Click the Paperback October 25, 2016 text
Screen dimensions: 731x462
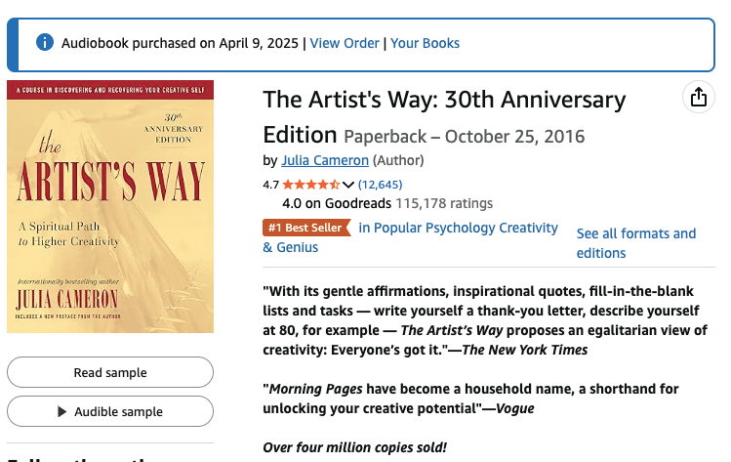point(464,136)
